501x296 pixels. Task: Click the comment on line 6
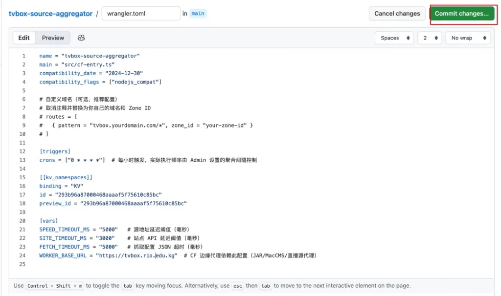[78, 99]
